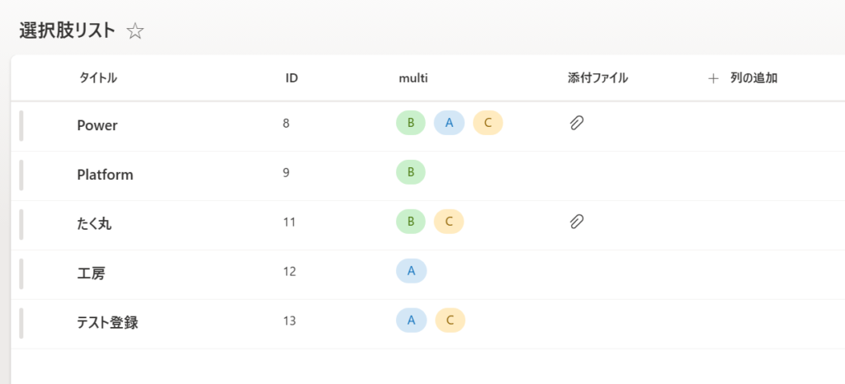The width and height of the screenshot is (845, 384).
Task: Click the orange C tag in テスト登録 row
Action: tap(450, 321)
